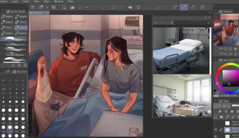Click the New canvas icon

tap(64, 7)
